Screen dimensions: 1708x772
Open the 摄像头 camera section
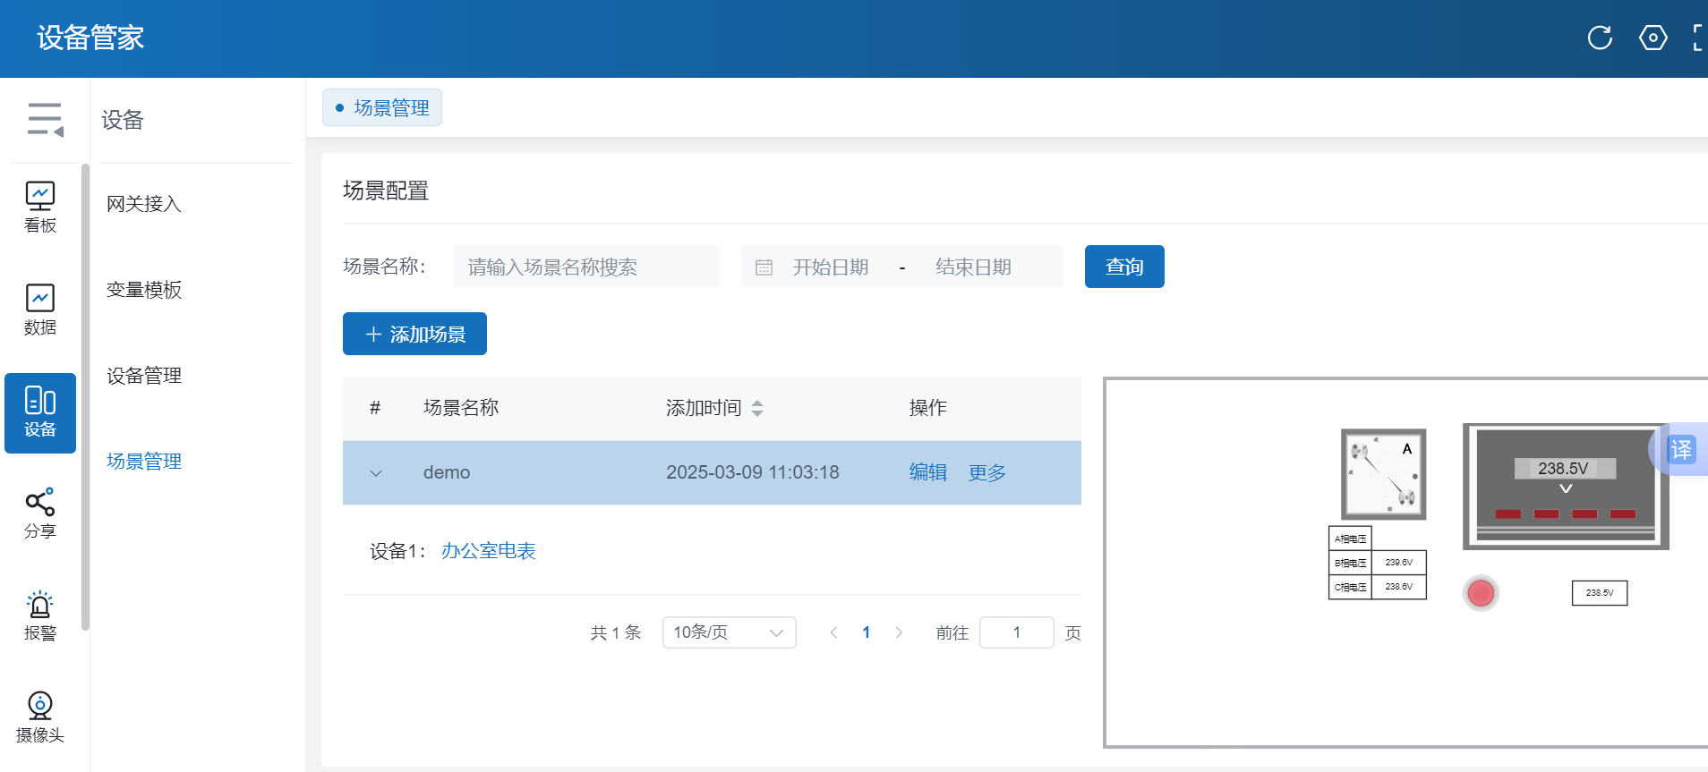tap(40, 717)
